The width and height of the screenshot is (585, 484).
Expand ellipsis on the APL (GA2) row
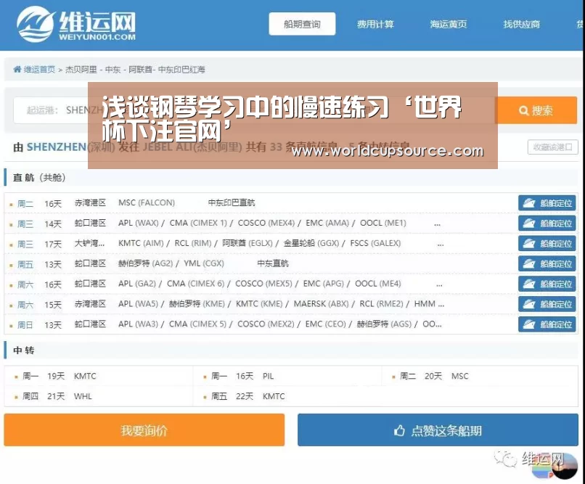click(440, 285)
